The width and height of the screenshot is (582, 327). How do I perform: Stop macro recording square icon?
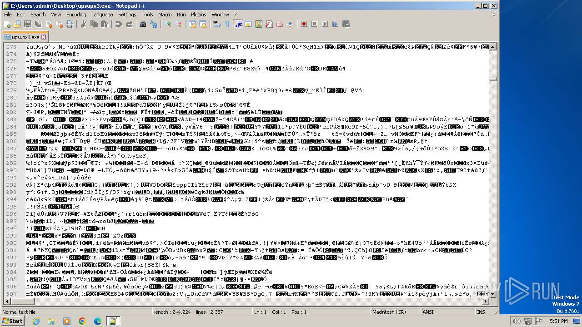point(314,24)
